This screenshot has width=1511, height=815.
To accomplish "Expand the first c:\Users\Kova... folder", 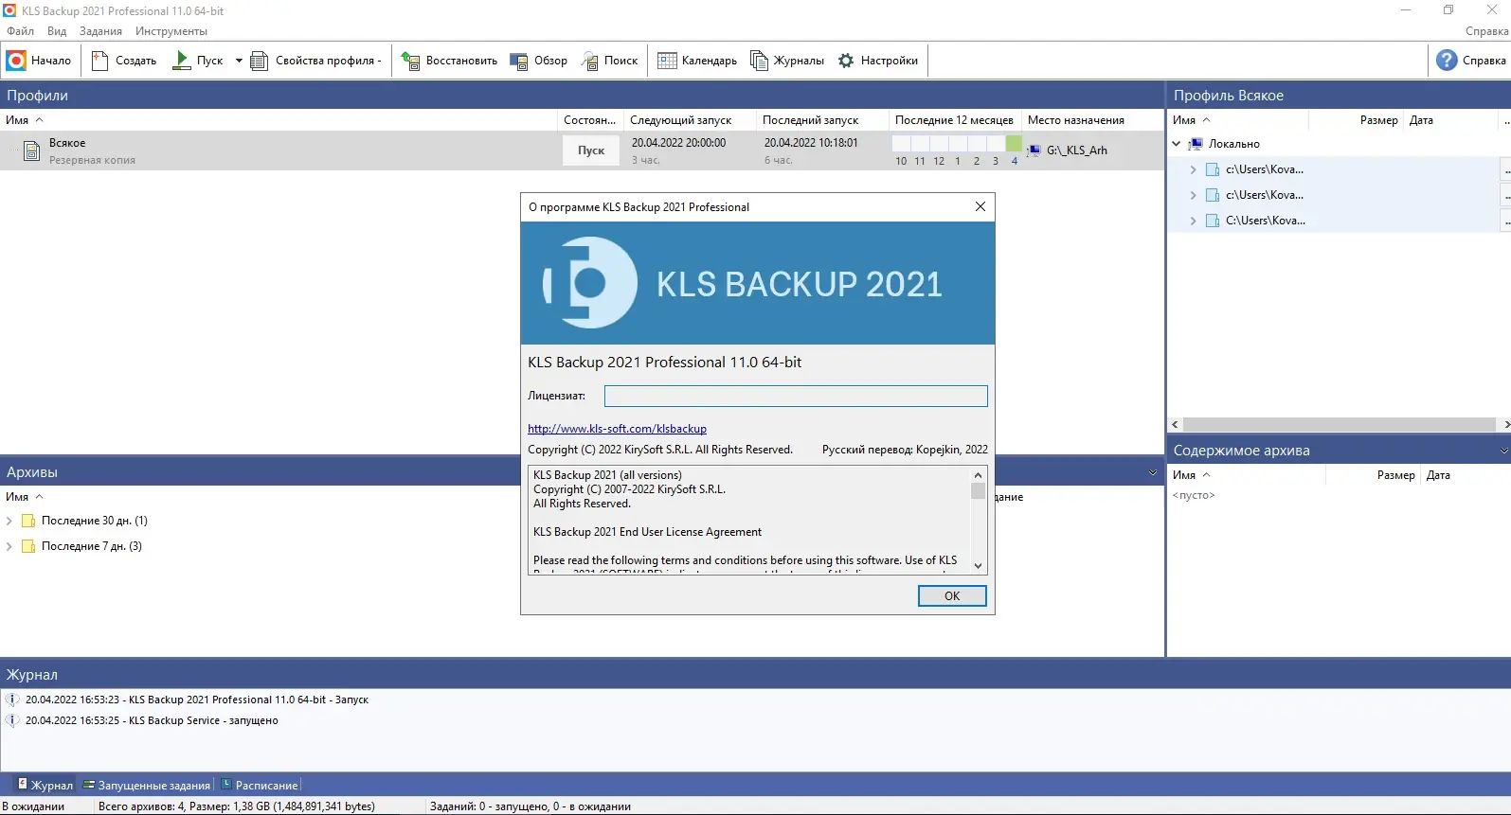I will pyautogui.click(x=1193, y=169).
